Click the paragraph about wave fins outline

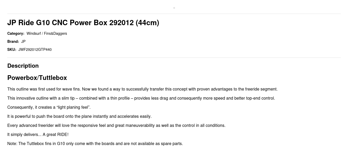[143, 89]
